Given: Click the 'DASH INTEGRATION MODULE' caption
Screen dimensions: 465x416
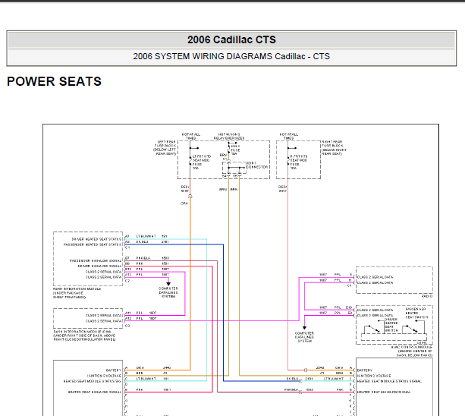Looking at the screenshot, I should (x=82, y=332).
